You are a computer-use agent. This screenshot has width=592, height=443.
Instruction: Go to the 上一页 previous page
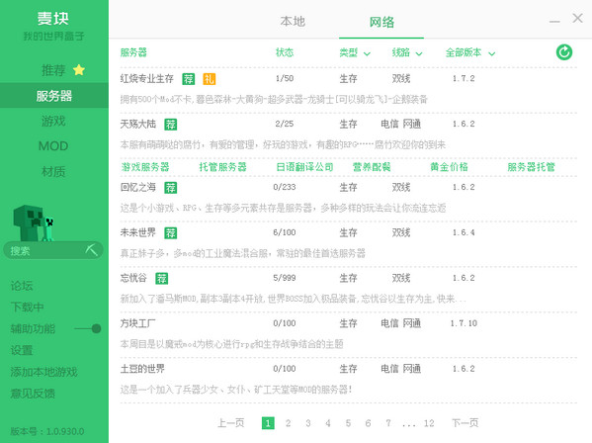click(x=231, y=423)
